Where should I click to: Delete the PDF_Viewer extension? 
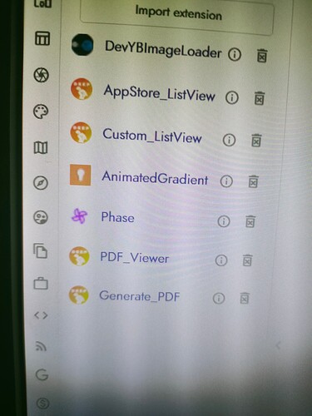247,260
